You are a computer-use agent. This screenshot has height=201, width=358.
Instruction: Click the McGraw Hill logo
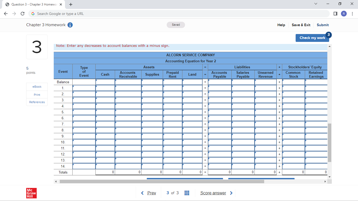31,193
